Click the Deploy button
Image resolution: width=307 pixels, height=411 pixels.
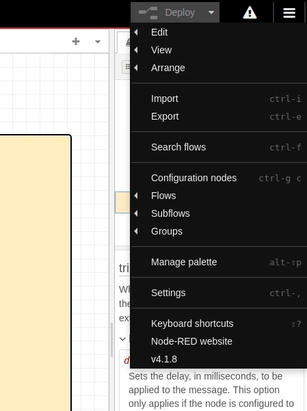point(168,12)
